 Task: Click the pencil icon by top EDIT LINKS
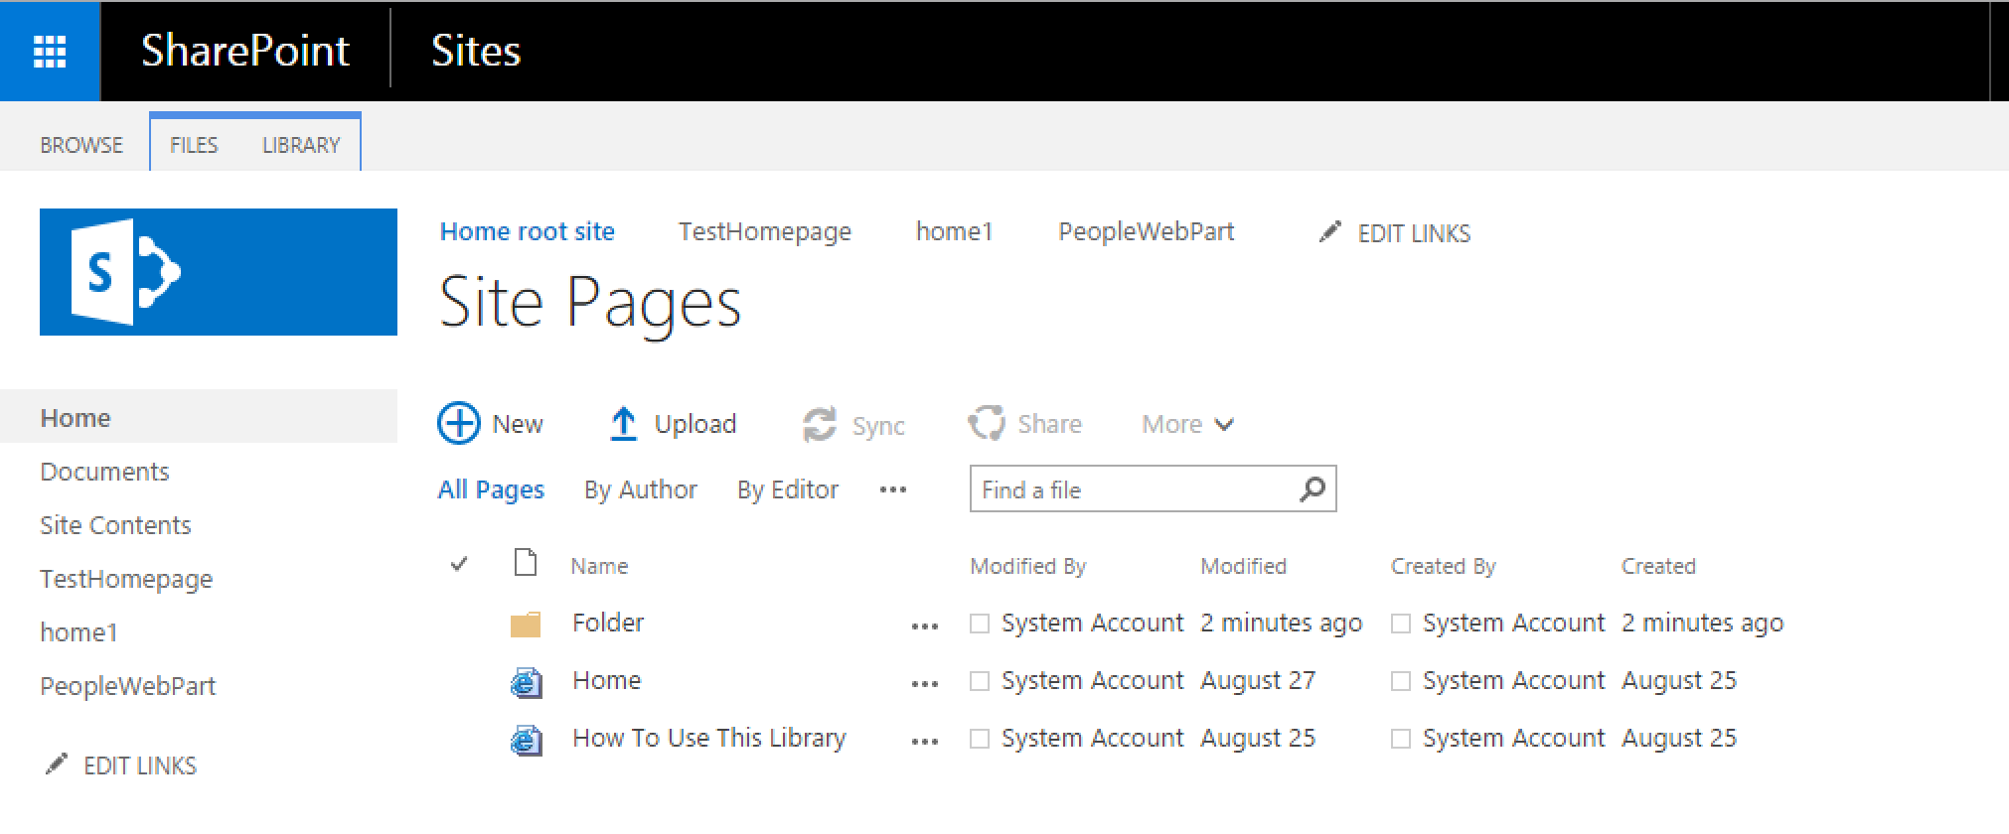coord(1329,232)
